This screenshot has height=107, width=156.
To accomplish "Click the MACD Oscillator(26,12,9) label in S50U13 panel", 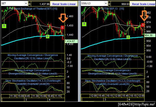I will pos(113,57).
